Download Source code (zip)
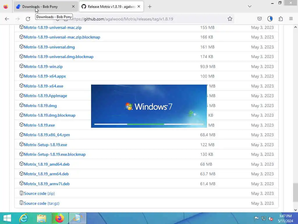Screen dimensions: 298x224 [x=39, y=194]
